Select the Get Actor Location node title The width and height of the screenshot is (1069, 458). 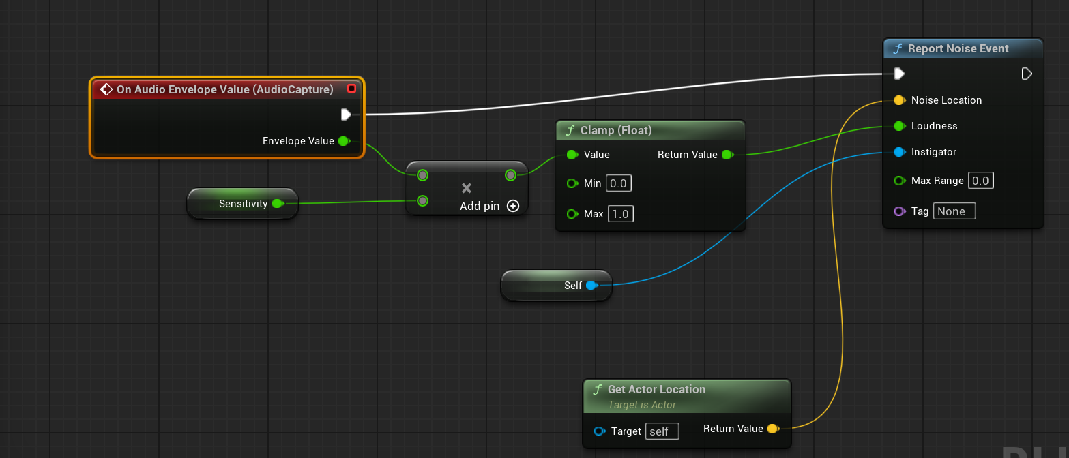(656, 389)
